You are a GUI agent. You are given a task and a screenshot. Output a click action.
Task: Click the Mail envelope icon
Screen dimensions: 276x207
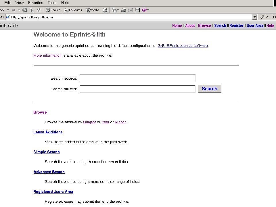pos(114,10)
